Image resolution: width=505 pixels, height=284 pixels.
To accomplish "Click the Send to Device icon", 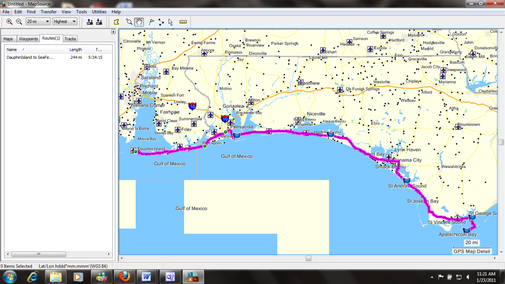I will tap(90, 22).
